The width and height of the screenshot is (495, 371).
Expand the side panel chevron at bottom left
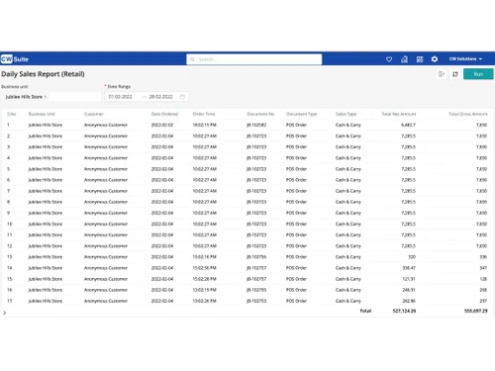[x=5, y=313]
